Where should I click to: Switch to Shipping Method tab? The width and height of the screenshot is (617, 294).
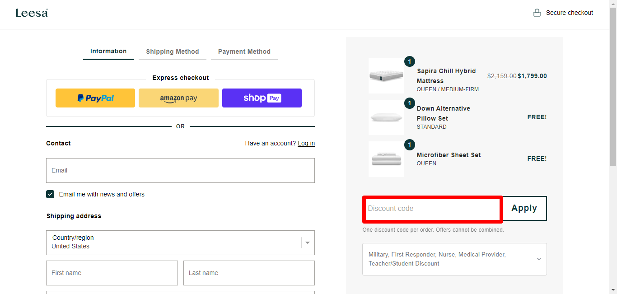tap(173, 51)
